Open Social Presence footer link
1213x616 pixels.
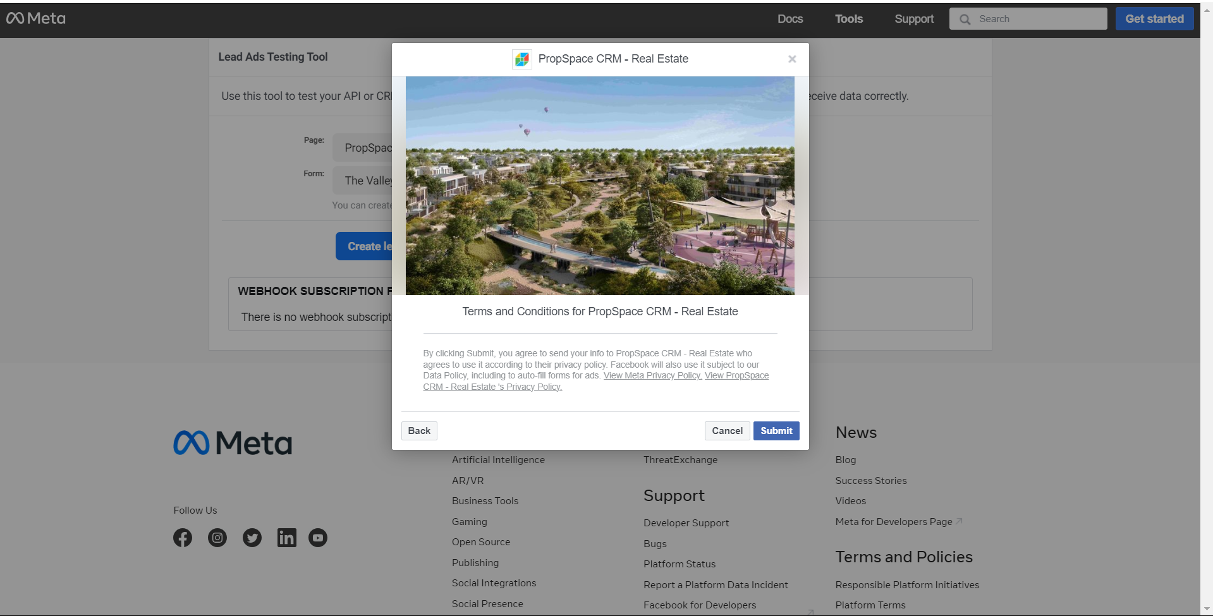click(487, 604)
